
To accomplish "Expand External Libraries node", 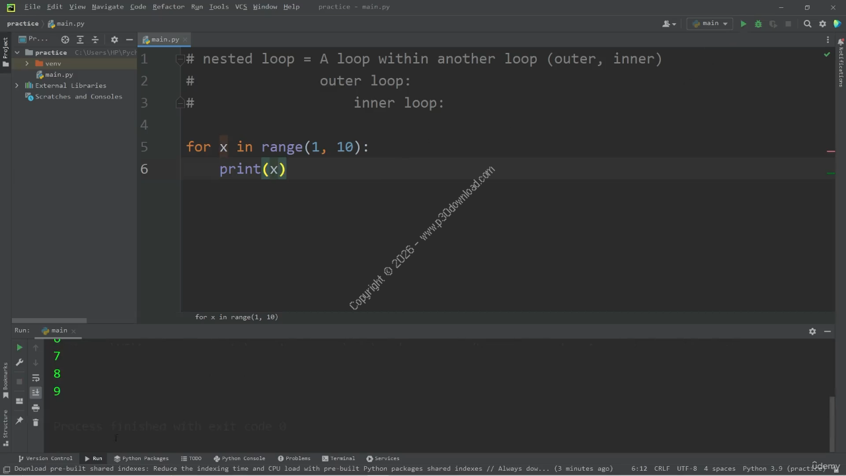I will 17,85.
